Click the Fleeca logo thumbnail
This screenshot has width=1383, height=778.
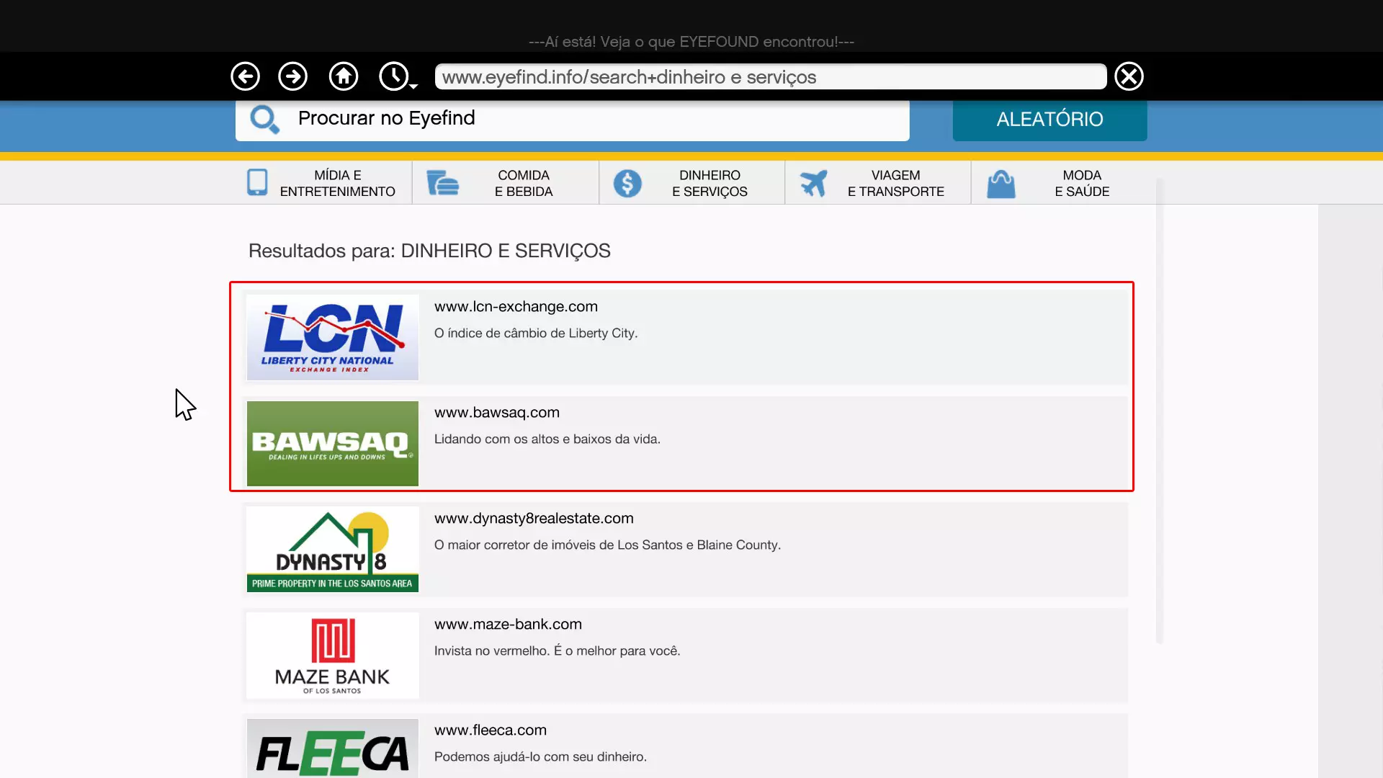[332, 749]
